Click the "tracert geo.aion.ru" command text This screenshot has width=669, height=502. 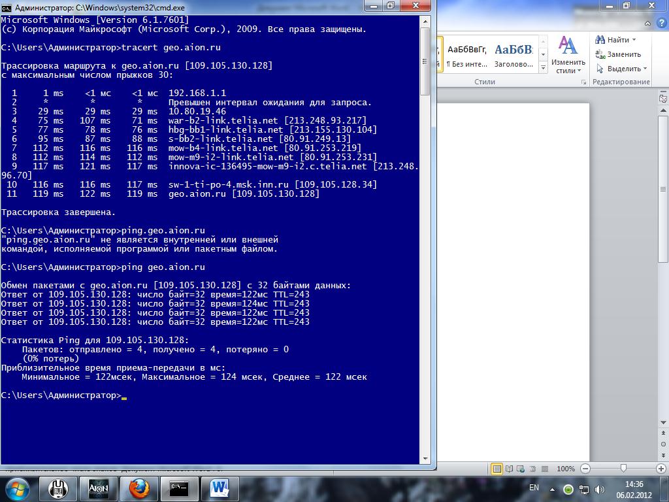[171, 47]
